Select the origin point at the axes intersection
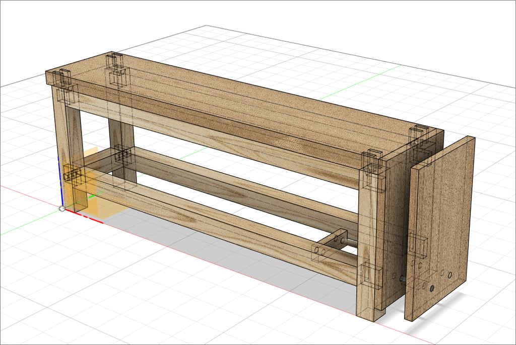 point(62,209)
